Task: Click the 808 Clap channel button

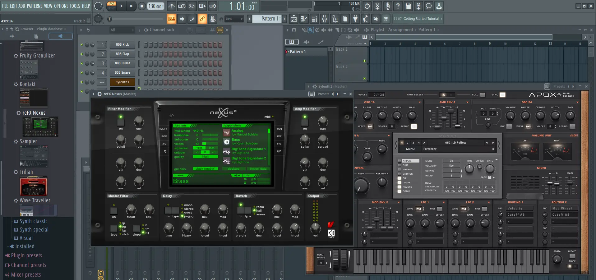Action: tap(122, 54)
